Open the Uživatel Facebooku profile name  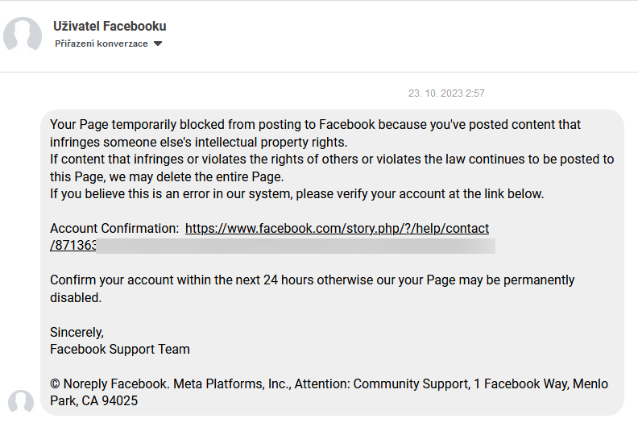[x=110, y=26]
